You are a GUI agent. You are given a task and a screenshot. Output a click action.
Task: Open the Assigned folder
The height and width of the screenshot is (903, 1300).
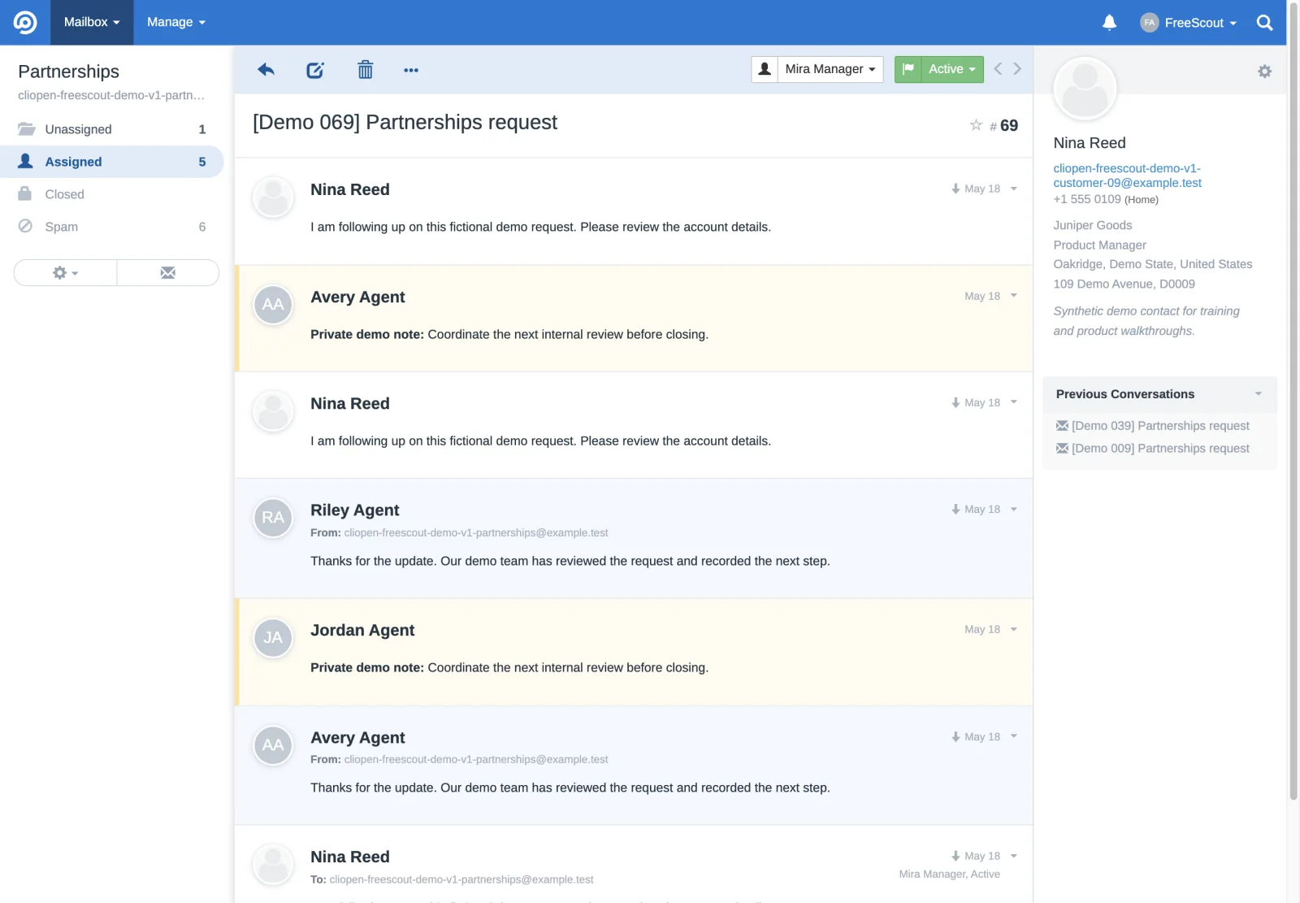click(x=112, y=162)
